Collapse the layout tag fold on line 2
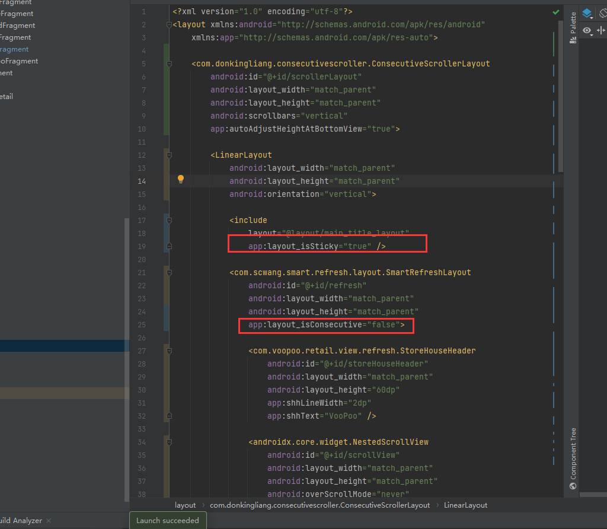607x529 pixels. (x=169, y=25)
